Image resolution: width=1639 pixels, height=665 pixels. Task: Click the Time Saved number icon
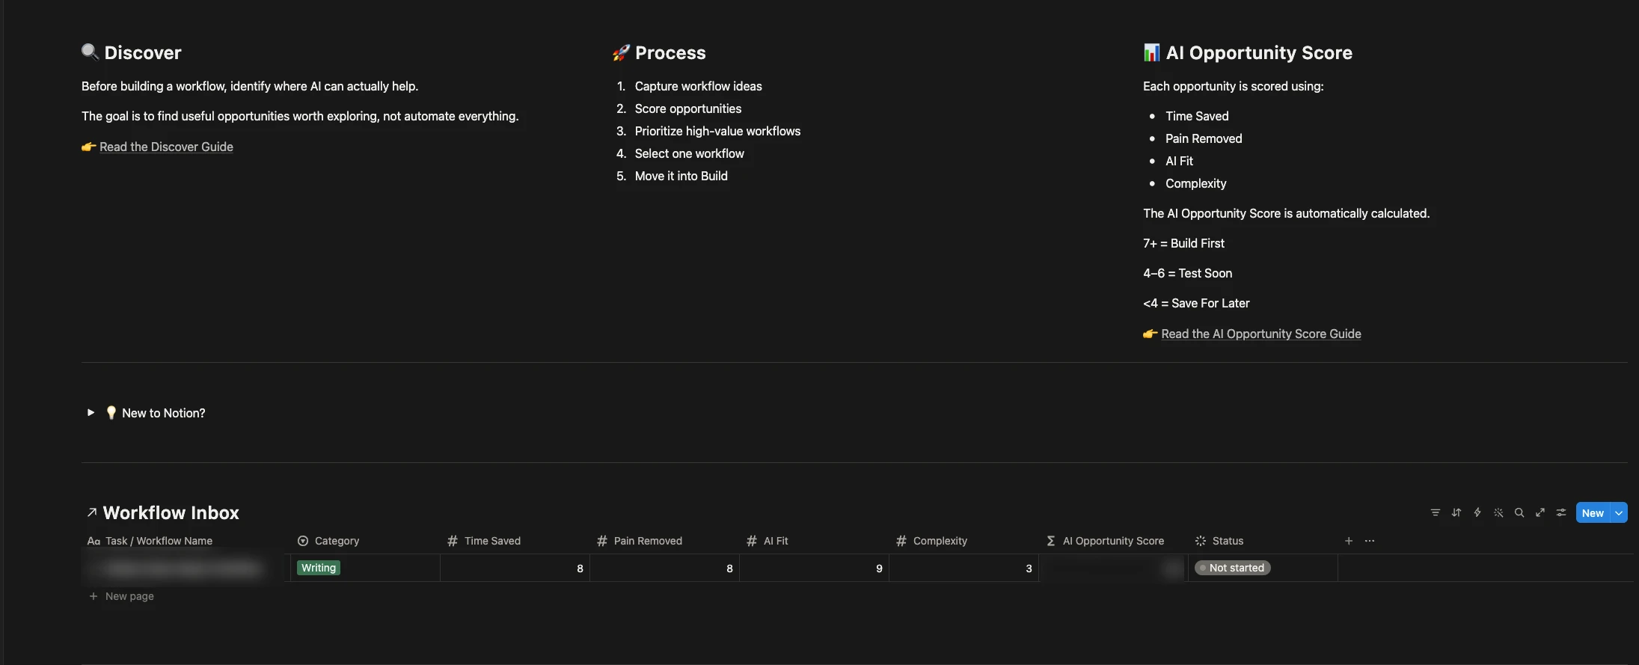pos(453,541)
